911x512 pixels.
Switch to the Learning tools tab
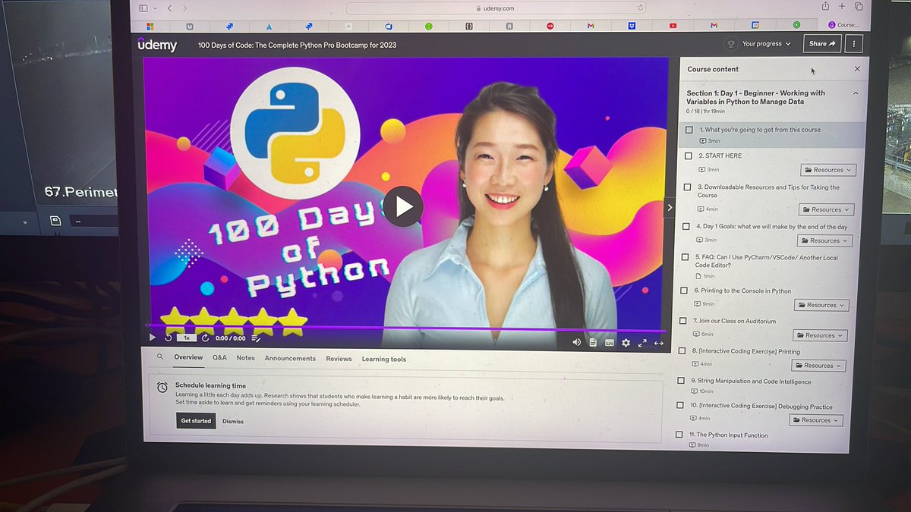point(383,360)
